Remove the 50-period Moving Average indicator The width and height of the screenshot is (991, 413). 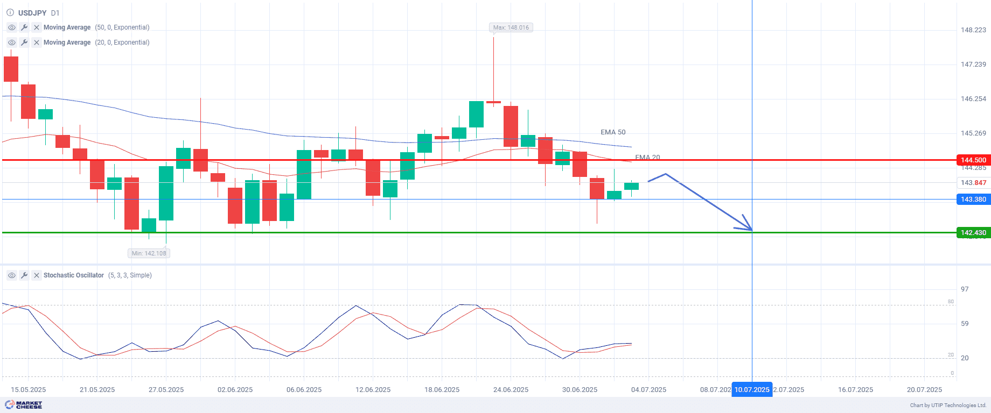click(x=37, y=27)
